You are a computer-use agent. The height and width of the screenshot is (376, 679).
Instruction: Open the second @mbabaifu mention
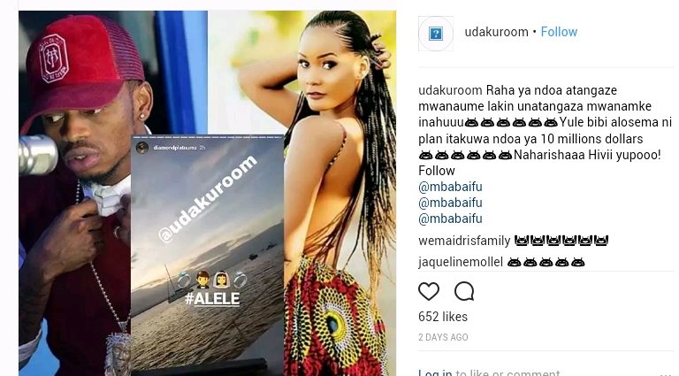click(450, 203)
